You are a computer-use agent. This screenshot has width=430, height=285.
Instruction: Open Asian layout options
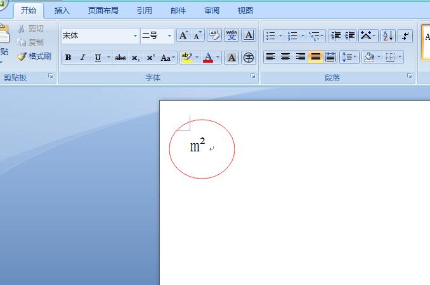pyautogui.click(x=368, y=36)
